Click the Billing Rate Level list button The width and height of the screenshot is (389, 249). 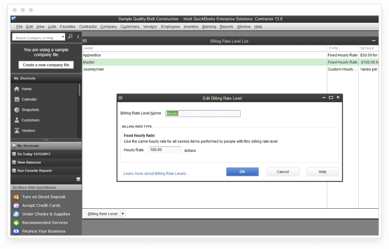coord(103,214)
